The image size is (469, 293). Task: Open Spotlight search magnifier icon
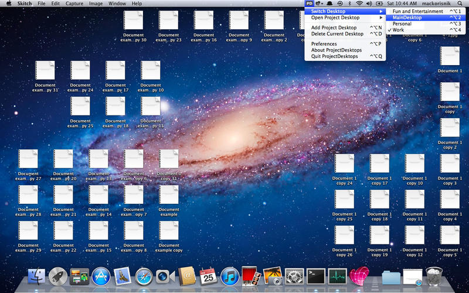(459, 4)
